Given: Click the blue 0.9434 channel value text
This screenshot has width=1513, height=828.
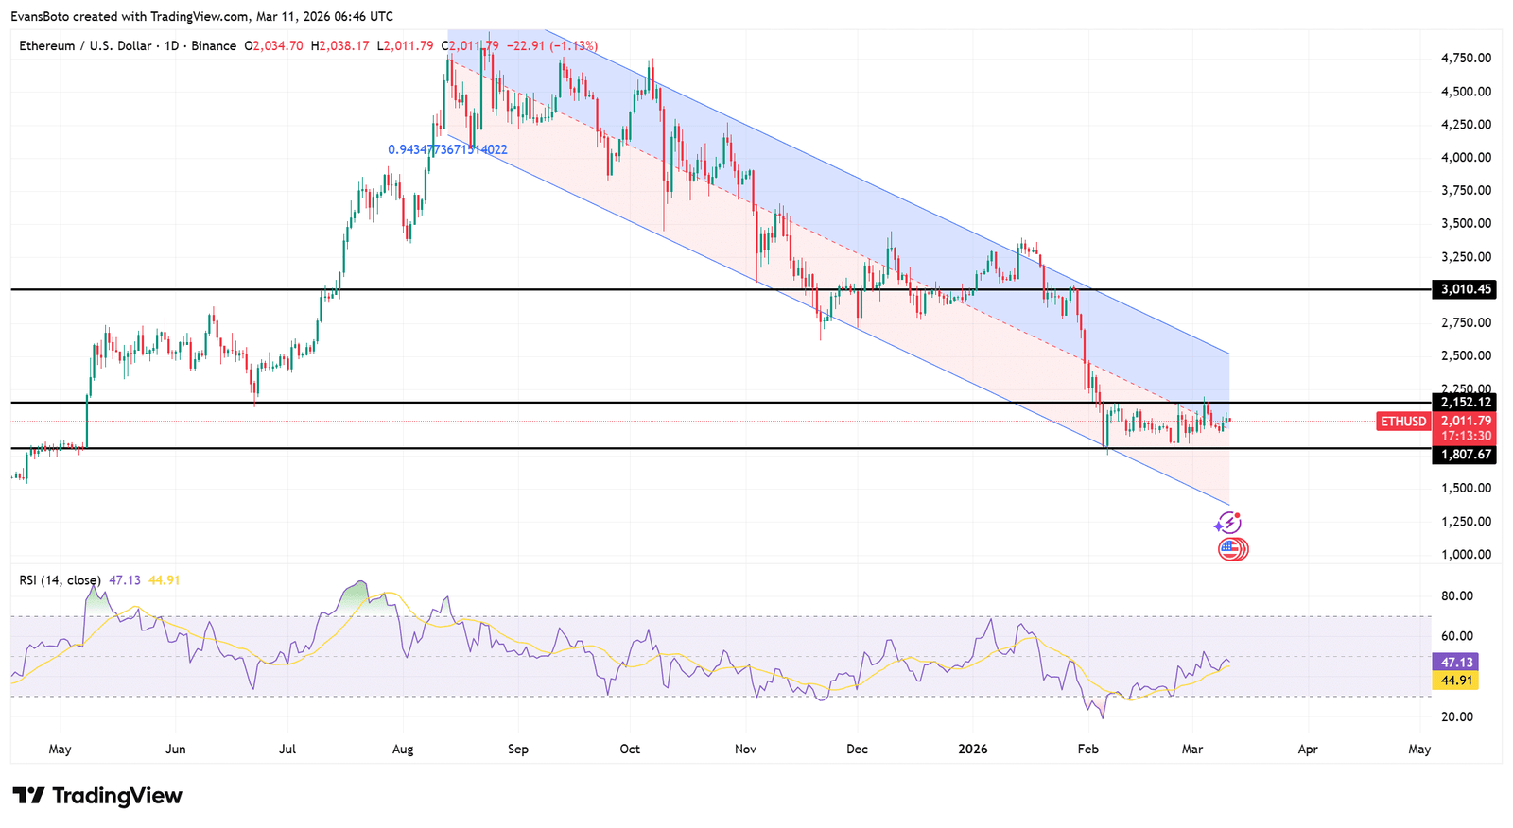Looking at the screenshot, I should 447,149.
